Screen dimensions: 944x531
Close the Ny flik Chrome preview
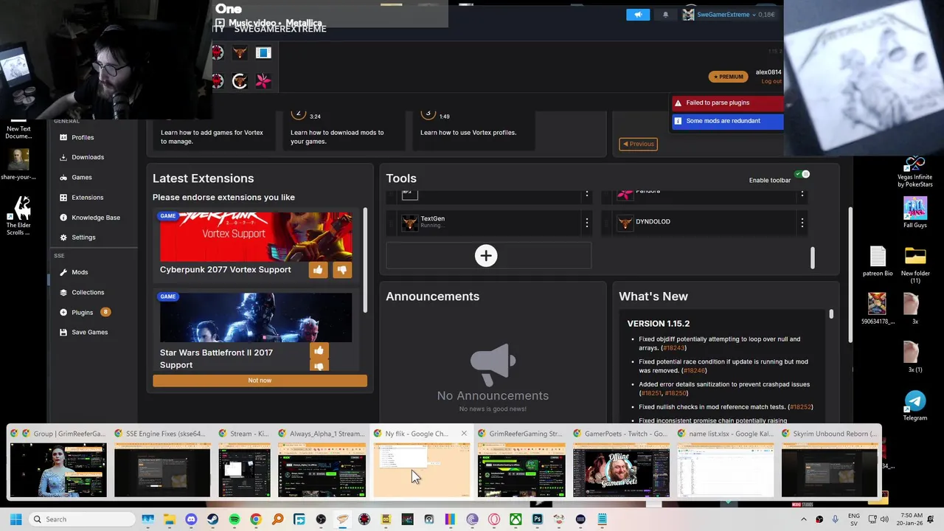pyautogui.click(x=464, y=434)
